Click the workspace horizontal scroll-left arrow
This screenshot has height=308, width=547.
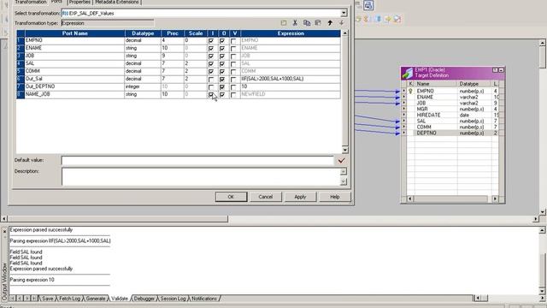coord(3,219)
